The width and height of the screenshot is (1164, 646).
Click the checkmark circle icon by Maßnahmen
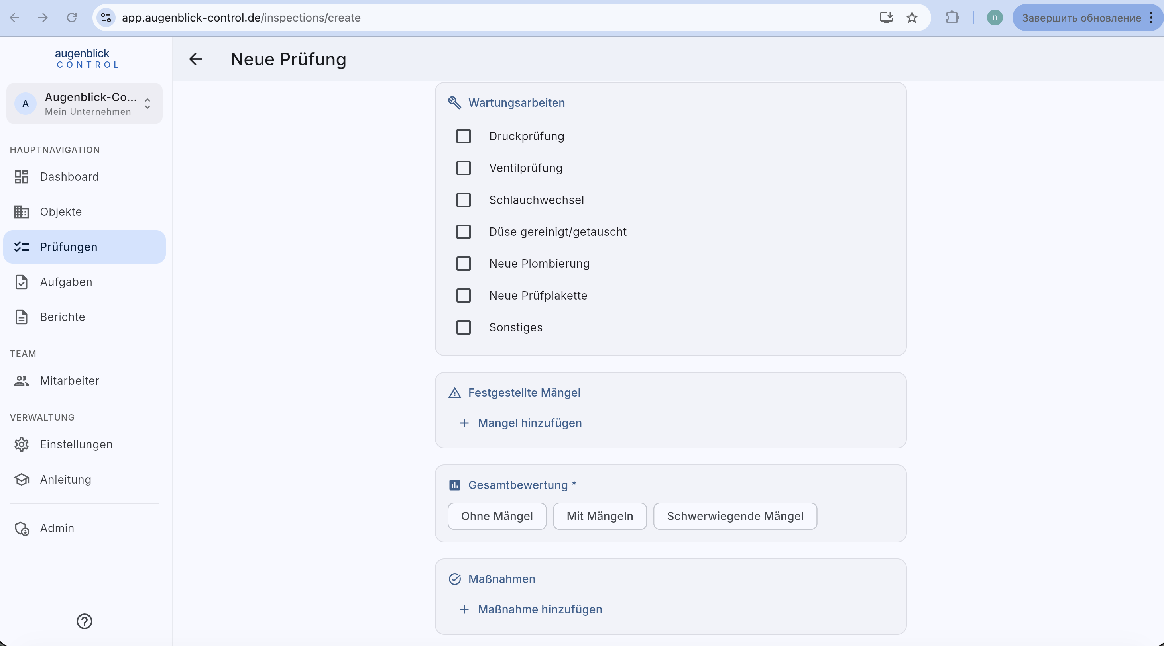(x=454, y=579)
